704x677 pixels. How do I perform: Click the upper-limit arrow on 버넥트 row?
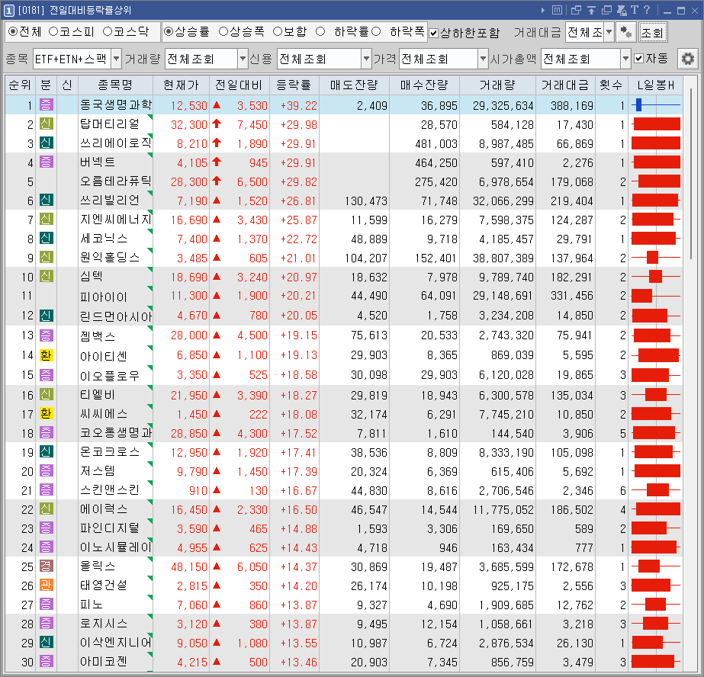pyautogui.click(x=217, y=162)
